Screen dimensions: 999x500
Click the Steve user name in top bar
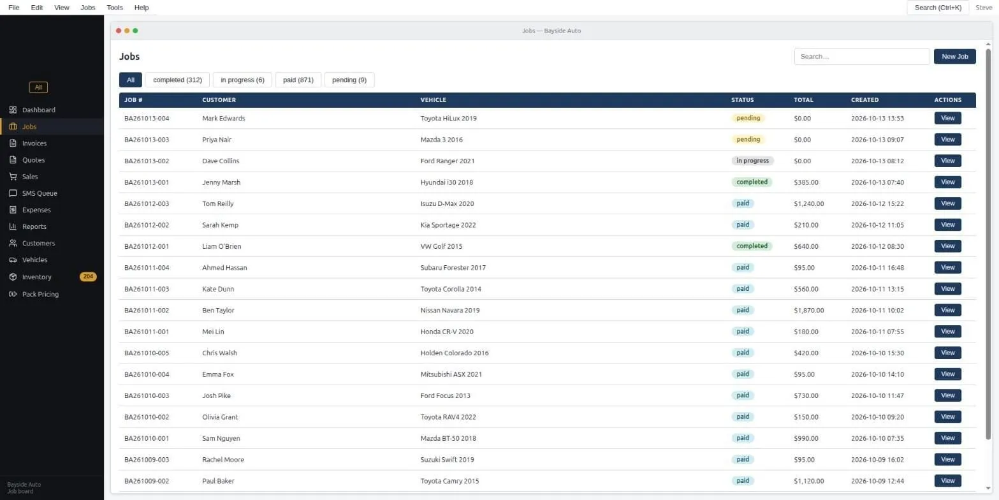click(984, 8)
